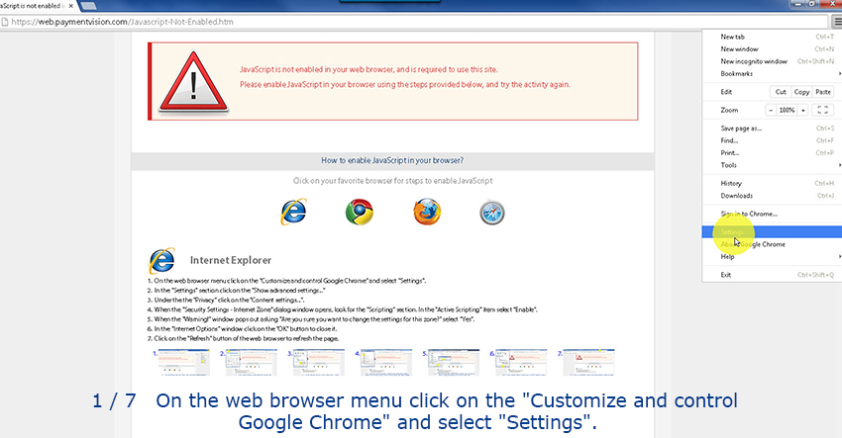Open Find... from the menu
Screen dimensions: 842x438
pos(773,140)
